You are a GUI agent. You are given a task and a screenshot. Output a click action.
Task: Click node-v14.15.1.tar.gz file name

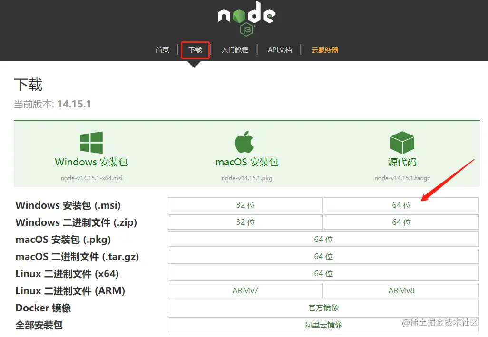[x=402, y=178]
